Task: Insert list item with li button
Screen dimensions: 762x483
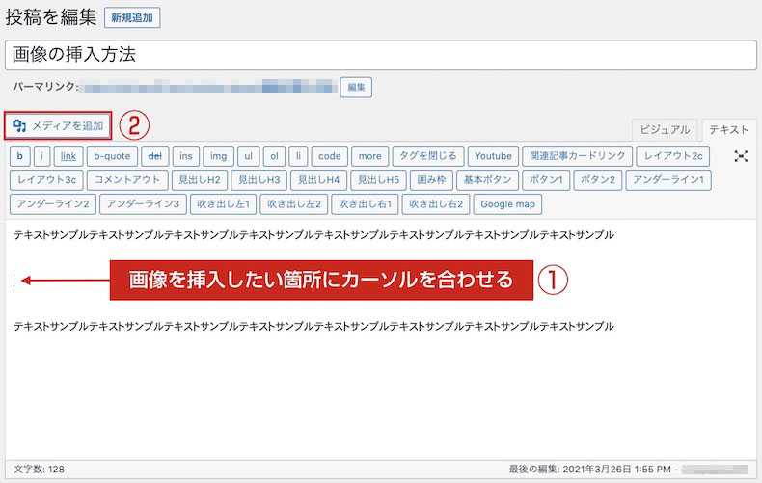Action: pos(298,156)
